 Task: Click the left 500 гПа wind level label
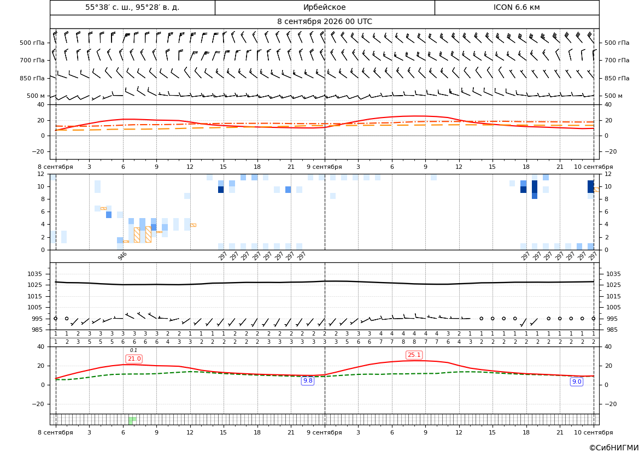(x=32, y=43)
